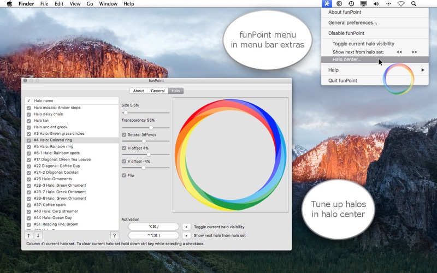Click previous halo << arrows in menu

[399, 52]
